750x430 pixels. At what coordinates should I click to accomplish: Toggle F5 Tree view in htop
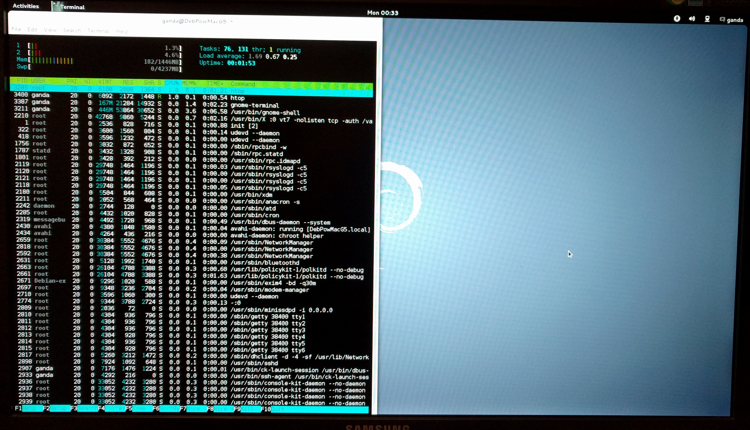pos(135,409)
